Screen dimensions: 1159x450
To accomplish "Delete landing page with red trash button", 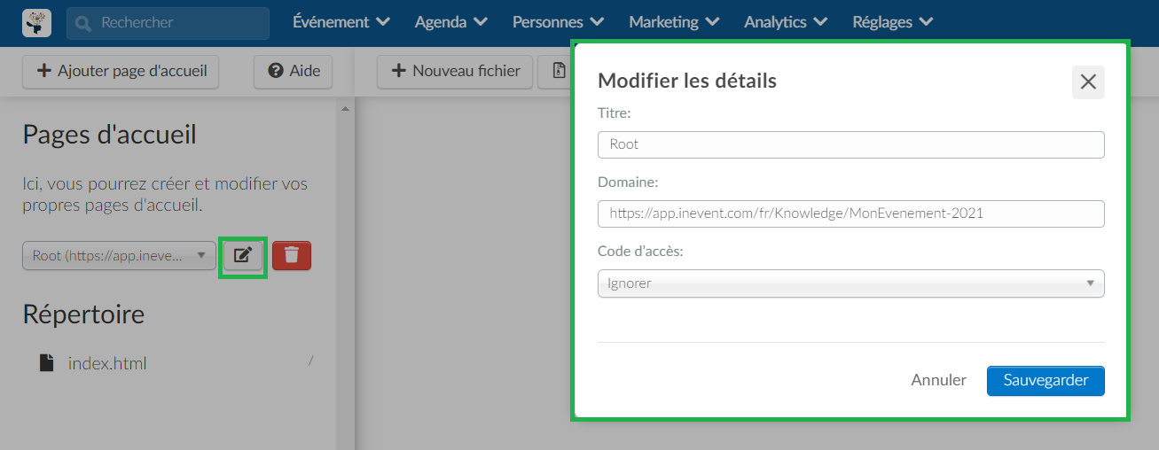I will tap(292, 256).
